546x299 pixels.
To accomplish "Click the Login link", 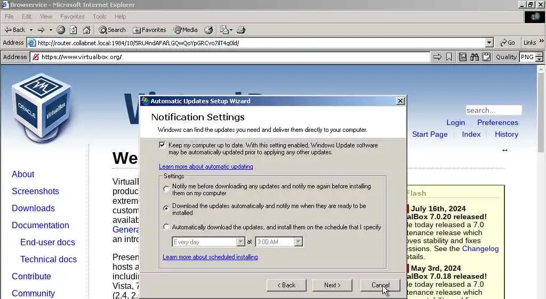I will [455, 122].
